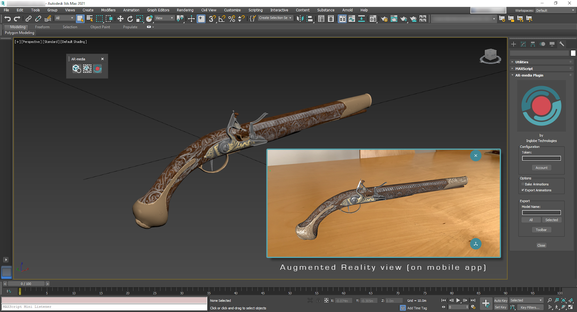Open Render Setup teapot icon

click(x=384, y=19)
